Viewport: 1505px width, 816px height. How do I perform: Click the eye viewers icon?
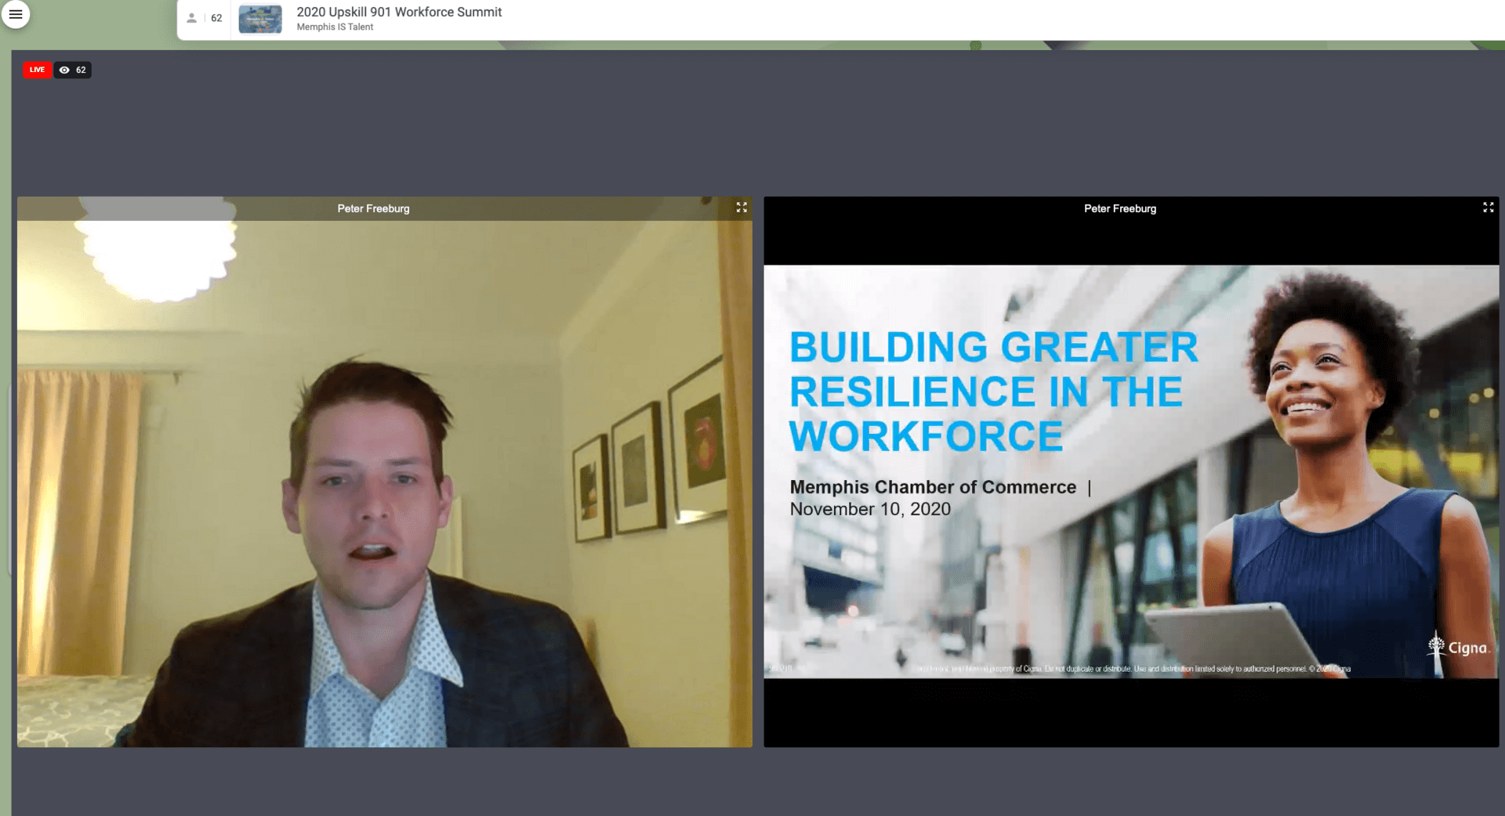(64, 70)
